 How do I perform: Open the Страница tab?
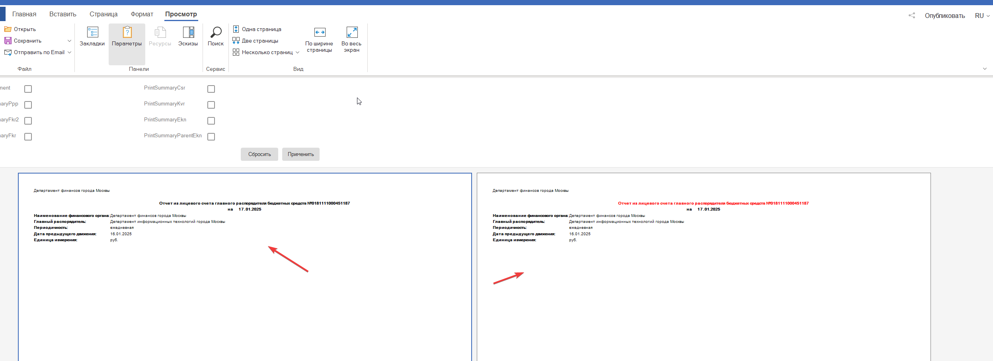point(103,14)
